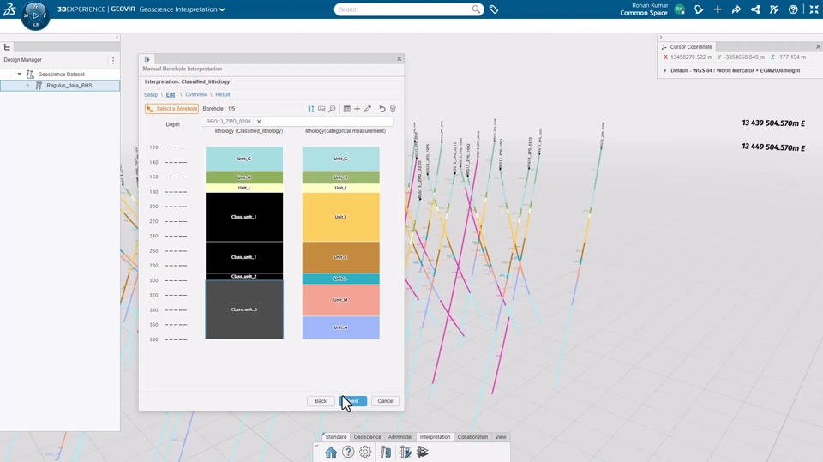Collapse the left panel with arrow

point(117,37)
